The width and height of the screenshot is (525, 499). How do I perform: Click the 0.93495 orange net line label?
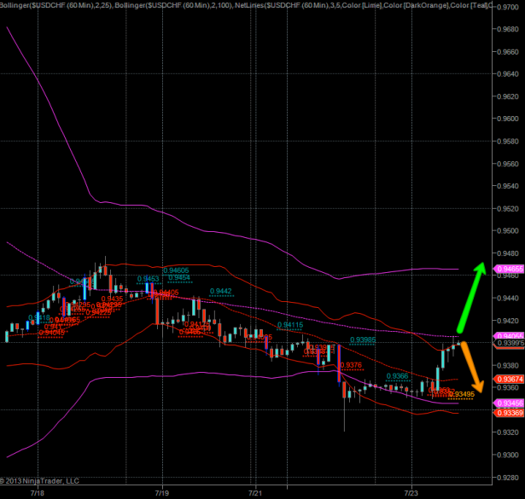(461, 393)
